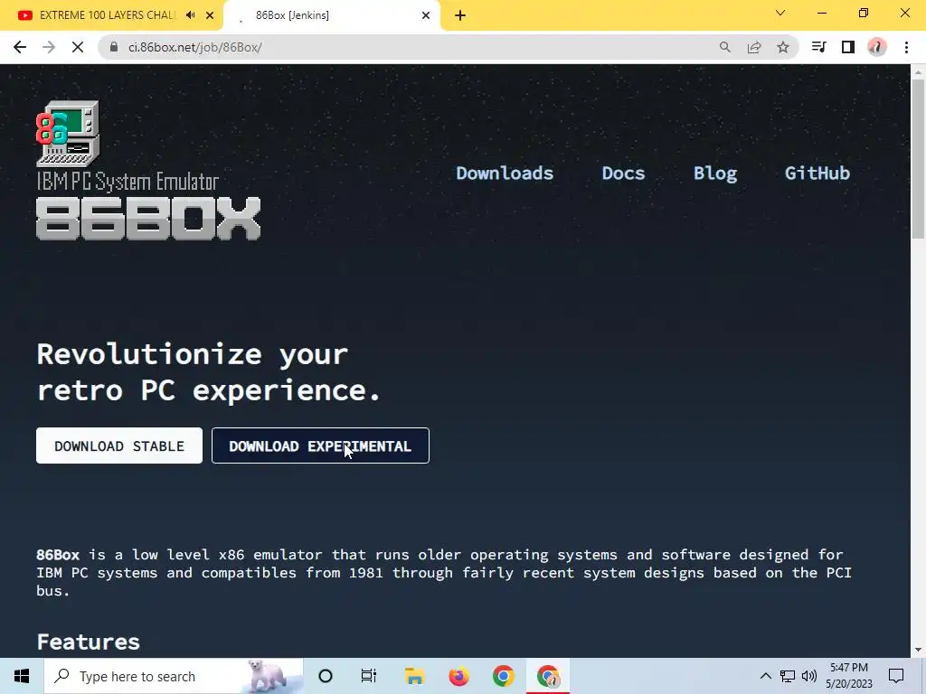Close the YouTube EXTREME 100 LAYERS tab

coord(210,15)
